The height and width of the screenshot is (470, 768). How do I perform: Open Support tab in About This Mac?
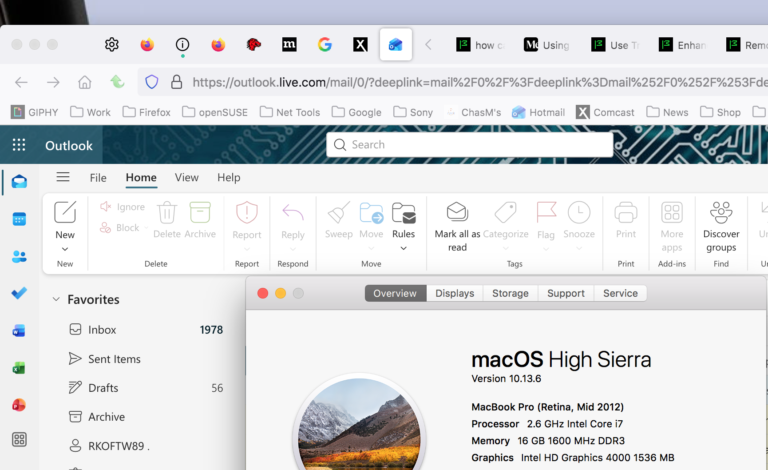coord(566,293)
